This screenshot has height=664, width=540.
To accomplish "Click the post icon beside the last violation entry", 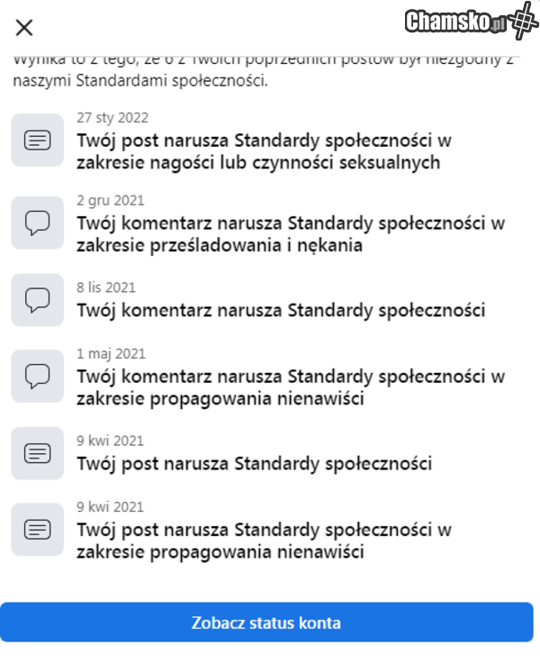I will coord(37,529).
